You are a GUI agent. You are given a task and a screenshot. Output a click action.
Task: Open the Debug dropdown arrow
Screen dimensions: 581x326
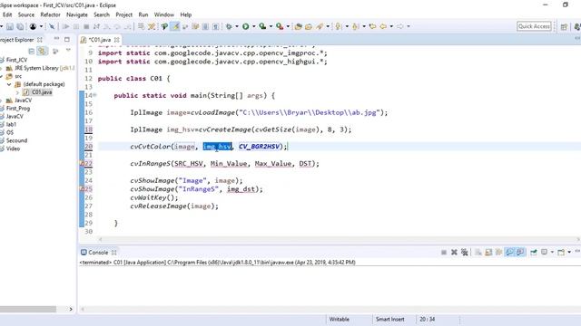(x=237, y=26)
